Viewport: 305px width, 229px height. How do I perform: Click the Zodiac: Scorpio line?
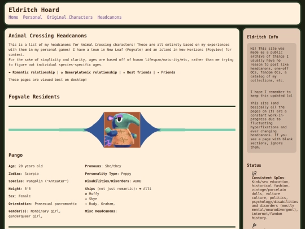click(24, 174)
